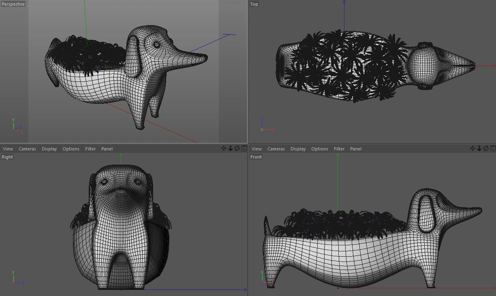Click the move camera icon in Front viewport
Screen dimensions: 496x296
tap(472, 148)
